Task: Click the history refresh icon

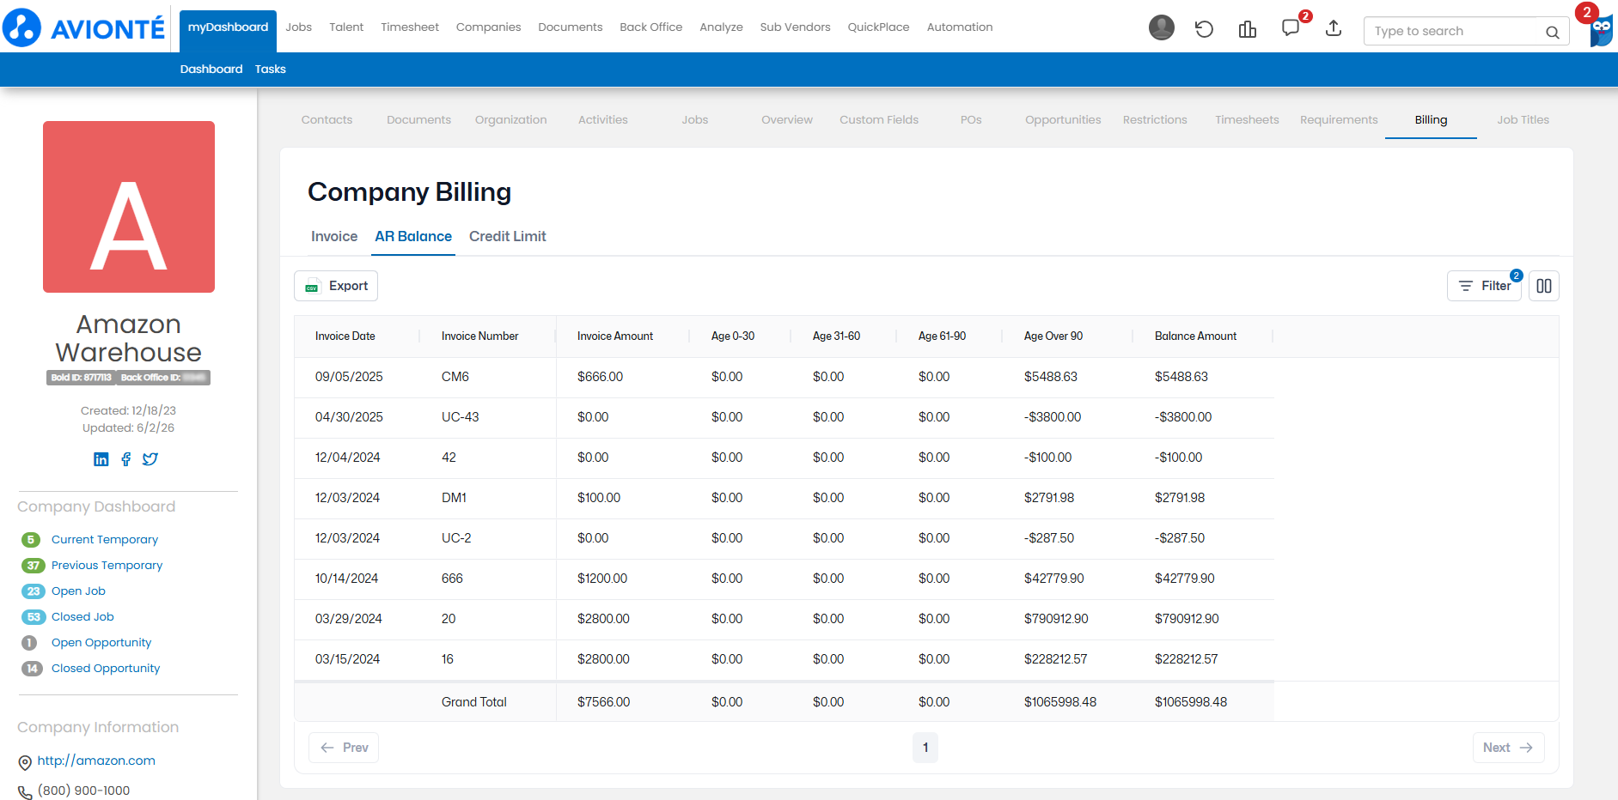Action: point(1204,29)
